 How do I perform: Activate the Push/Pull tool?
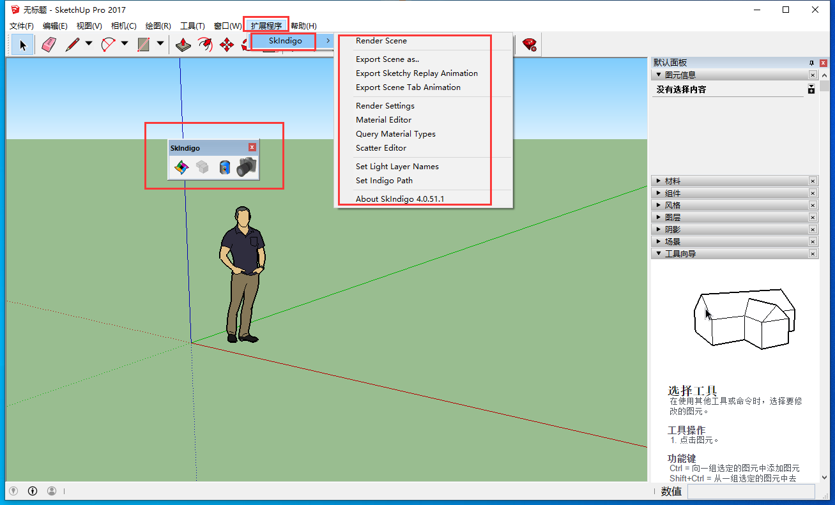pyautogui.click(x=183, y=45)
